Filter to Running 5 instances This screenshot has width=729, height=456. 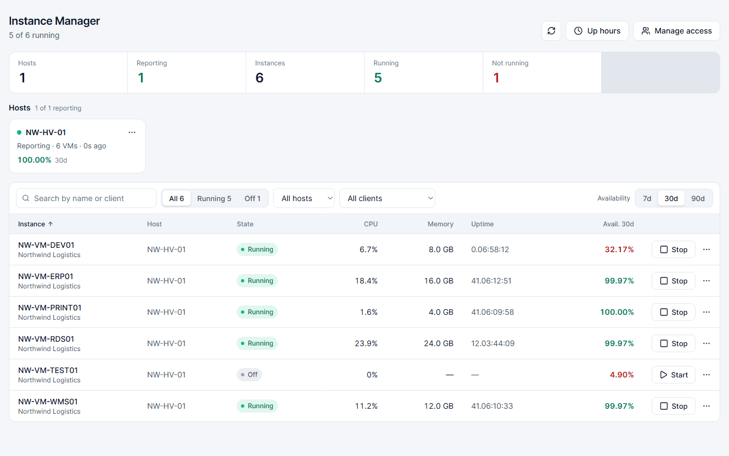point(214,198)
